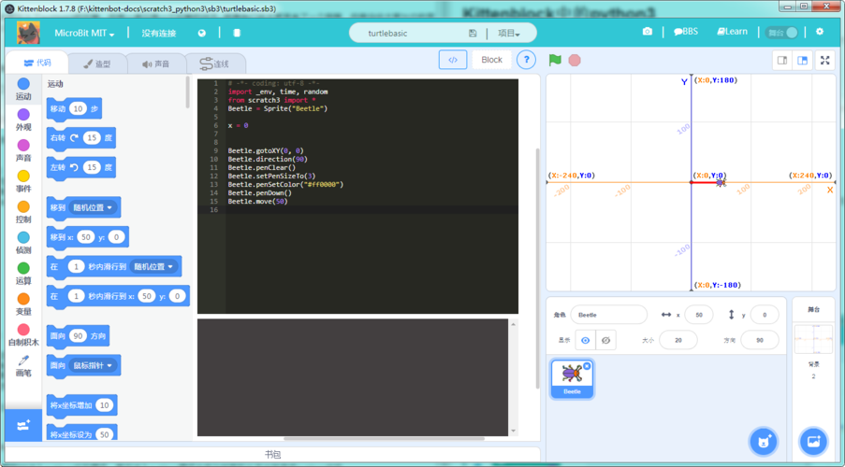Click the save icon beside turtlebasic
Viewport: 845px width, 467px height.
[x=473, y=33]
